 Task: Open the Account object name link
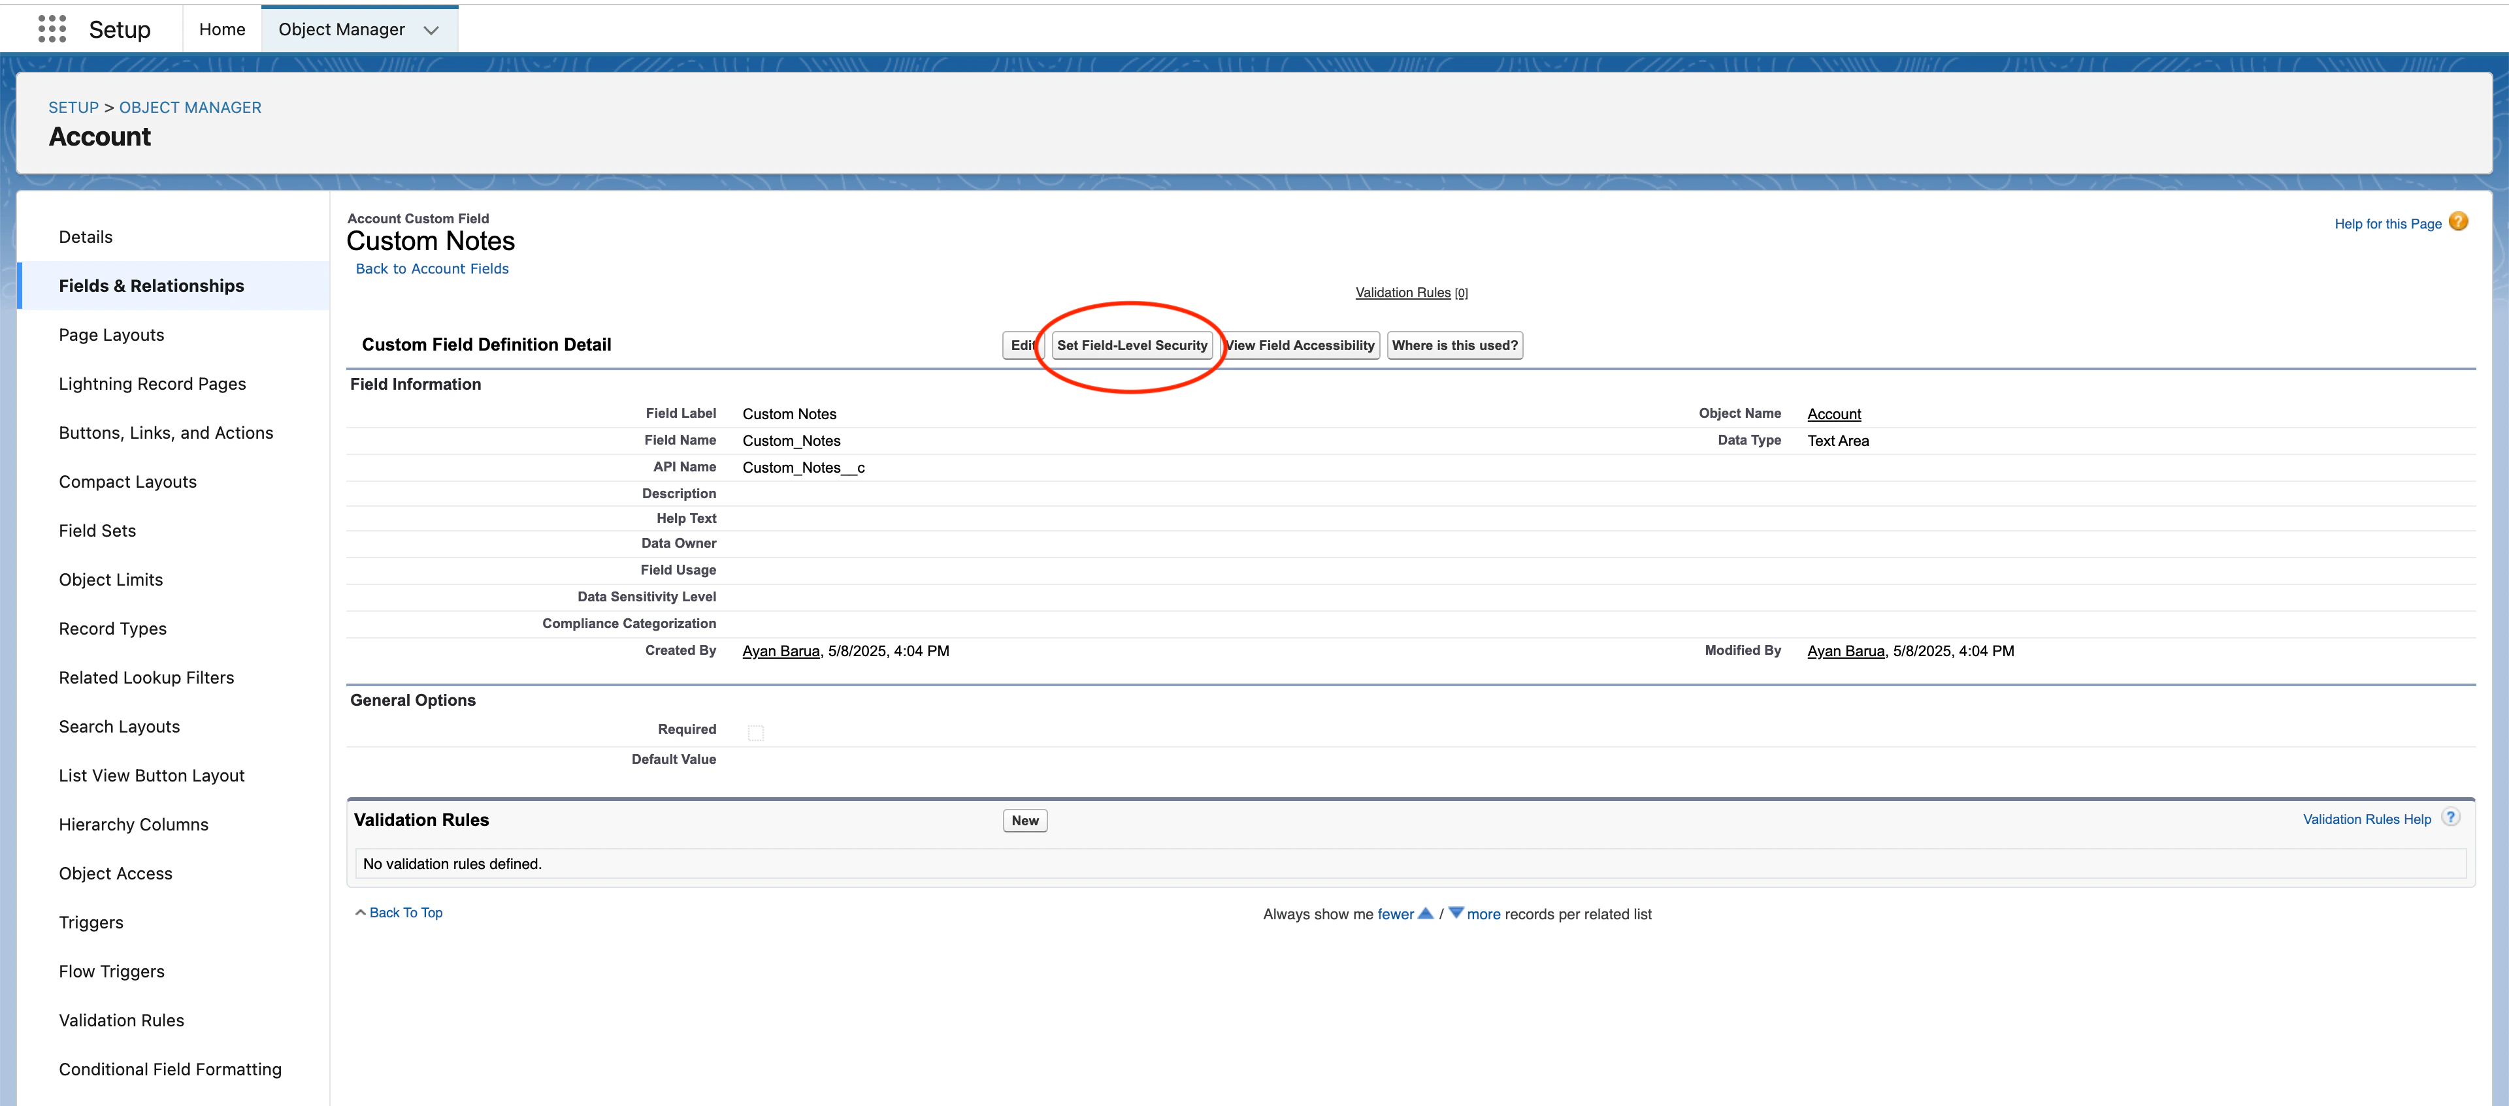click(1833, 414)
